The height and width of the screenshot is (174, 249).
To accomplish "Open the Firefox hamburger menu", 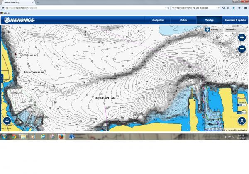I will click(245, 7).
